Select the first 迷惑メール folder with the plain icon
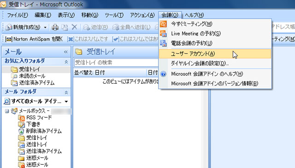 point(37,158)
